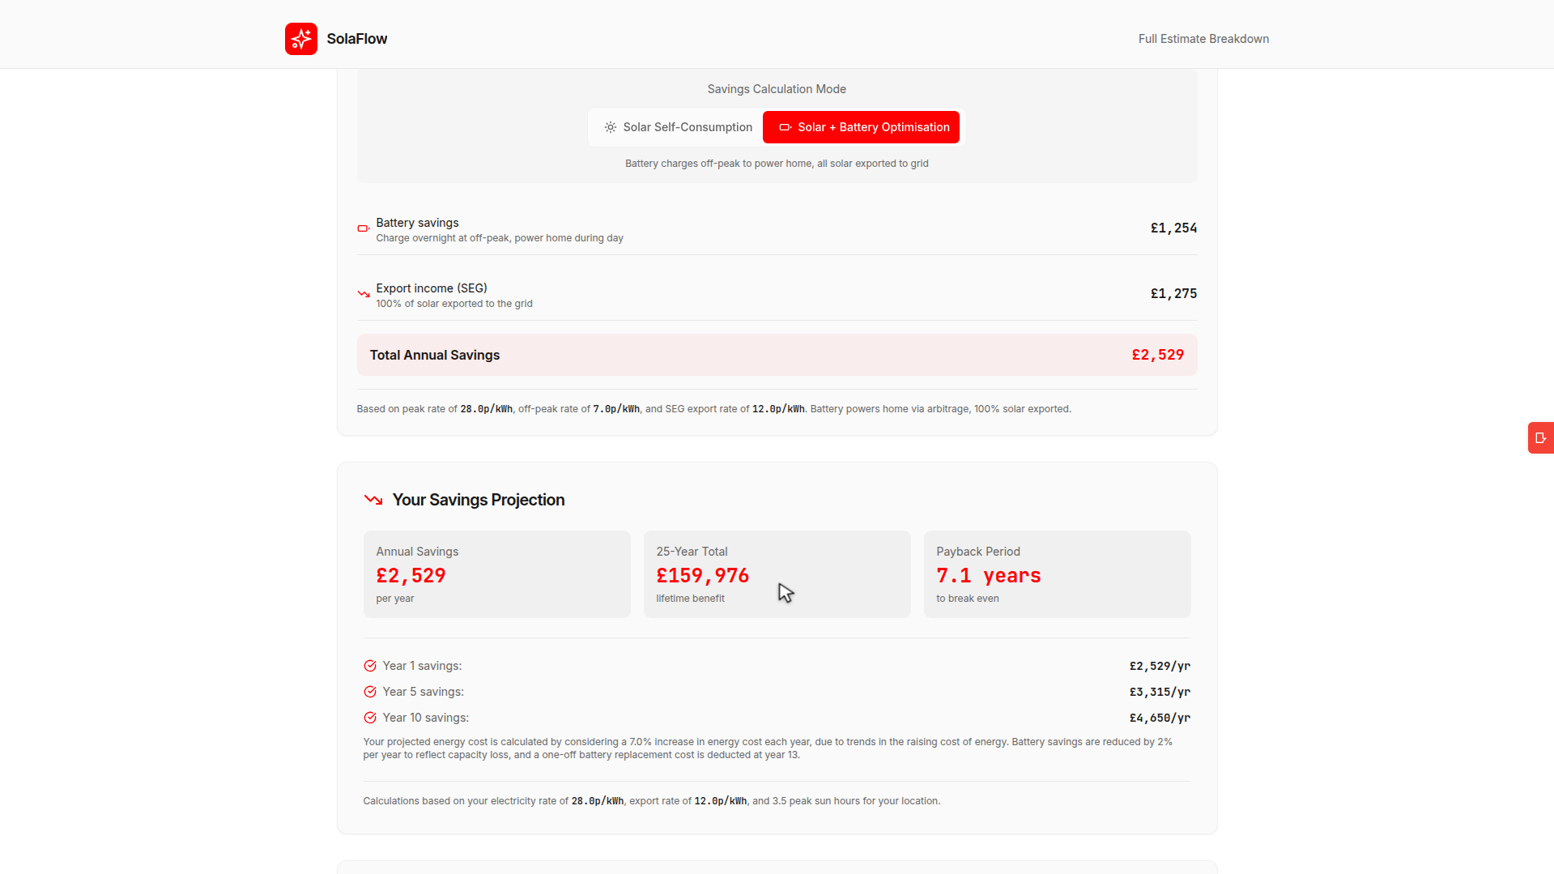Image resolution: width=1554 pixels, height=874 pixels.
Task: Click 'Charge overnight at off-peak' subtitle
Action: pos(500,238)
